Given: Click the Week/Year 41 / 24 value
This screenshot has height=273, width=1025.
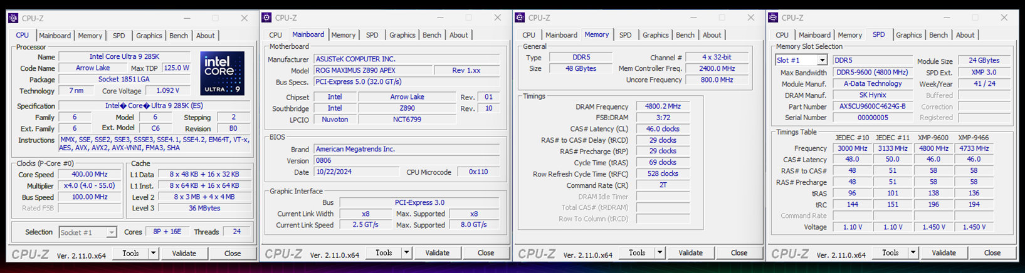Looking at the screenshot, I should pyautogui.click(x=984, y=83).
